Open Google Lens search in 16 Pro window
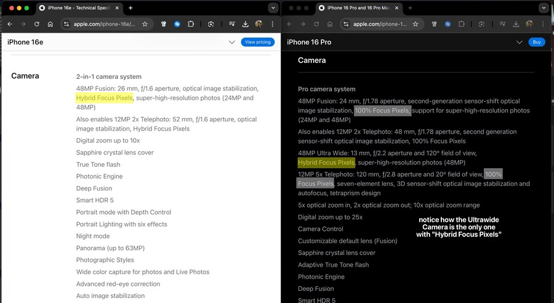554x303 pixels. click(481, 24)
